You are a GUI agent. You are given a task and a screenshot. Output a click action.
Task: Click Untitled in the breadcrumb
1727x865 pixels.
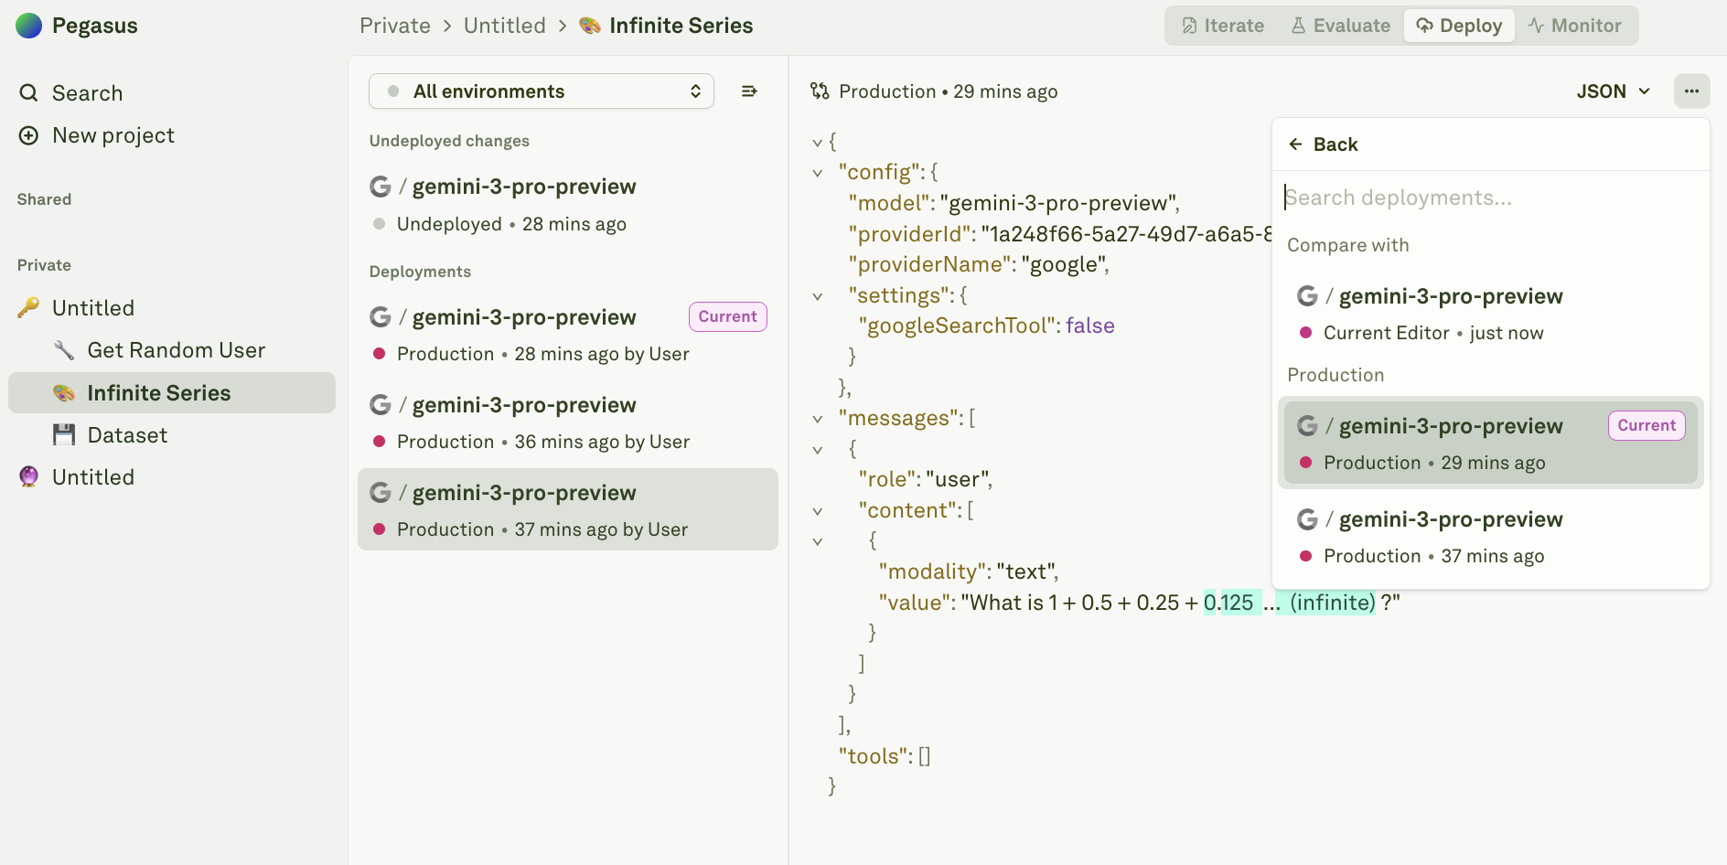[505, 26]
